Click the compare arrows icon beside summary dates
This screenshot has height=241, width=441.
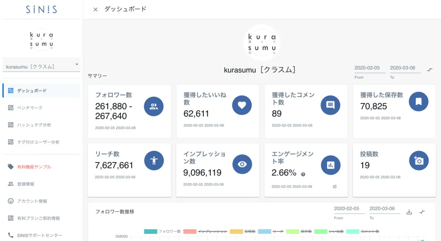click(430, 70)
